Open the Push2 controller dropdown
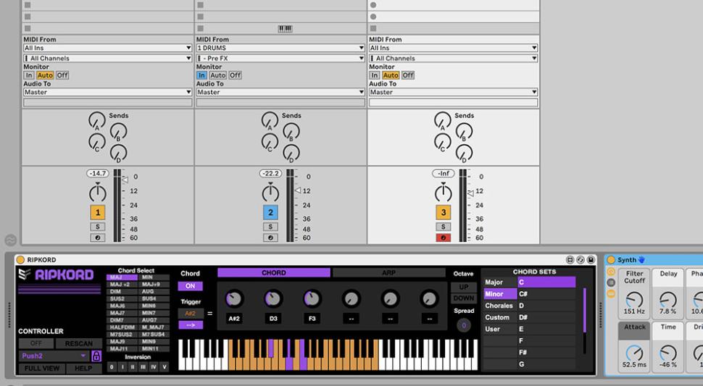Screen dimensions: 703x386 pos(54,356)
